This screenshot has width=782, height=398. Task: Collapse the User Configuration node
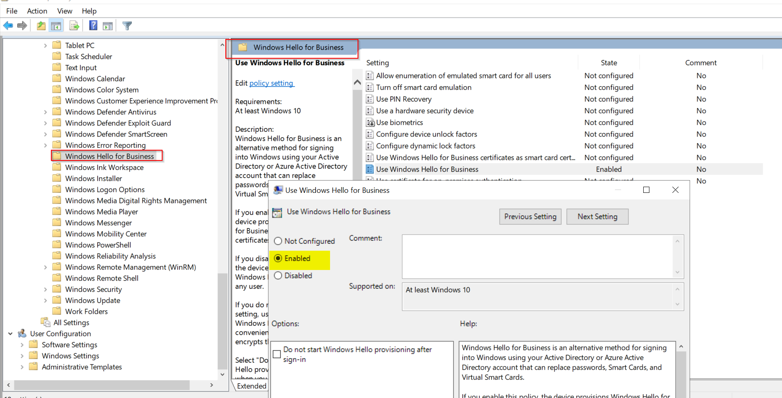10,334
